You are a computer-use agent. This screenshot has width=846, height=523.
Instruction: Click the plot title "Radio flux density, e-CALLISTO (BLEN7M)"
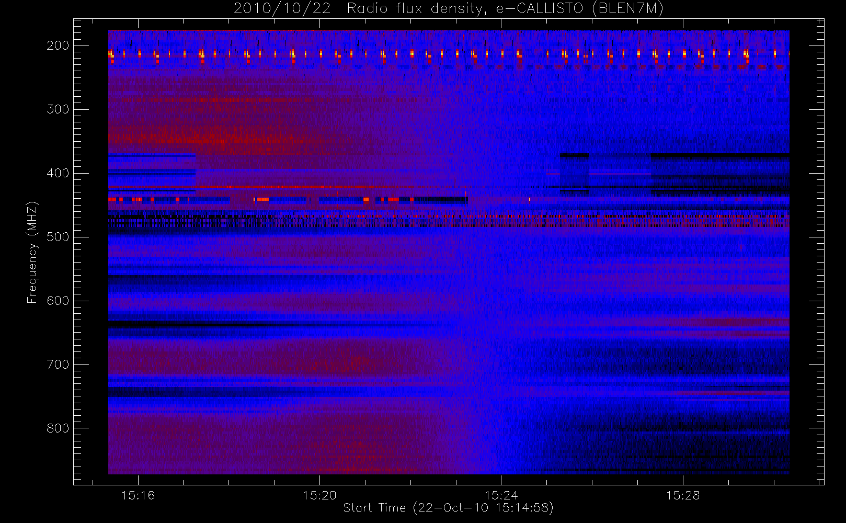tap(505, 9)
